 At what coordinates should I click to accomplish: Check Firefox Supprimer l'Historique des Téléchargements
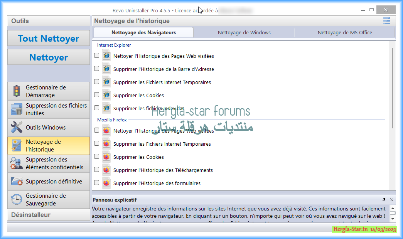(x=97, y=170)
